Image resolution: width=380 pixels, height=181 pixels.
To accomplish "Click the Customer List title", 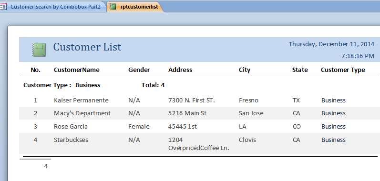I will click(87, 47).
